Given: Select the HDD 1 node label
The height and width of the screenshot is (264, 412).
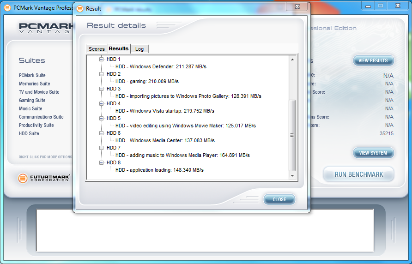Looking at the screenshot, I should tap(114, 60).
